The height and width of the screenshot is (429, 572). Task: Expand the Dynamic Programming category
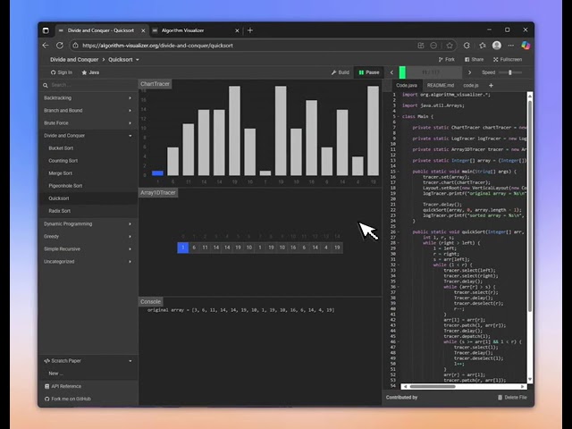[88, 223]
